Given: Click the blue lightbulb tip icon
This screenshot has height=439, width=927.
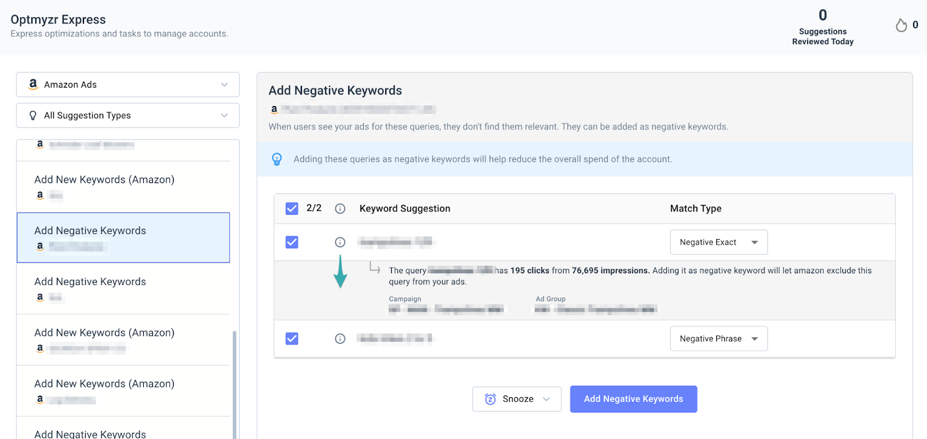Looking at the screenshot, I should tap(277, 159).
